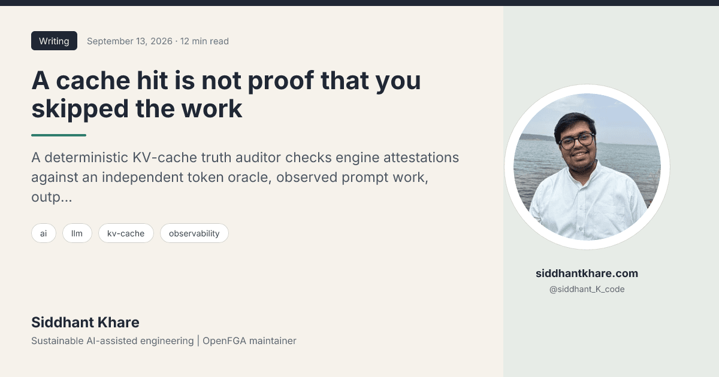Open the @siddhant_K_code handle
719x377 pixels.
[587, 289]
